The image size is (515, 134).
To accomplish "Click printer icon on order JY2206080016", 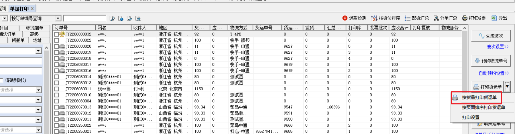I will tap(62, 71).
